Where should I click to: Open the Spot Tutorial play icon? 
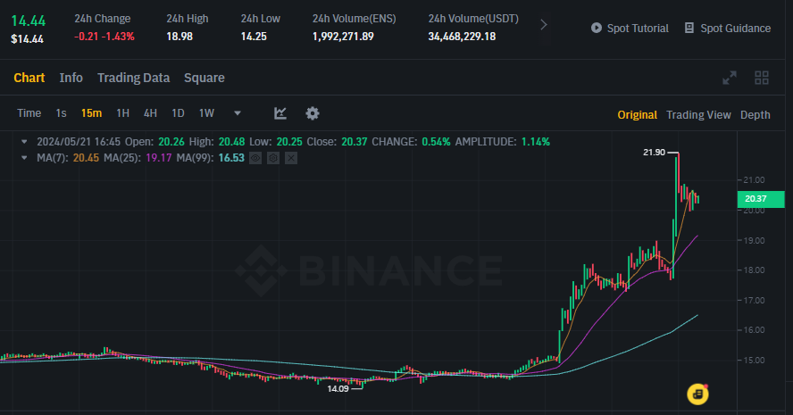(x=597, y=28)
